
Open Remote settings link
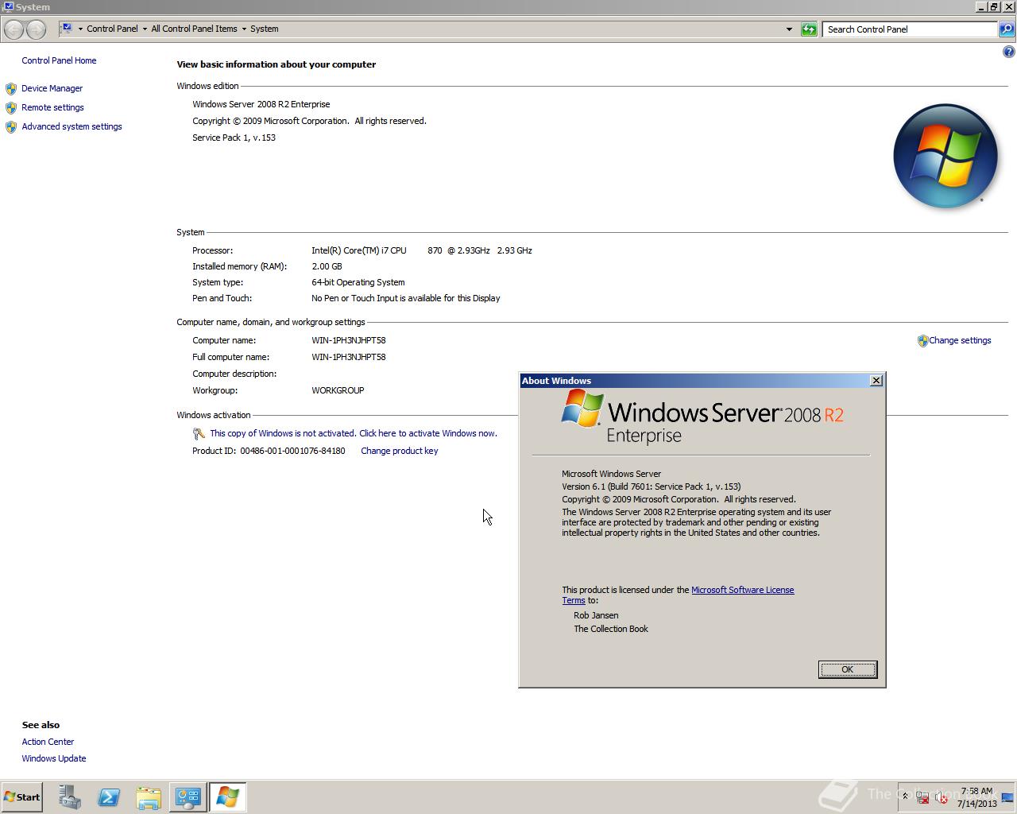coord(52,107)
